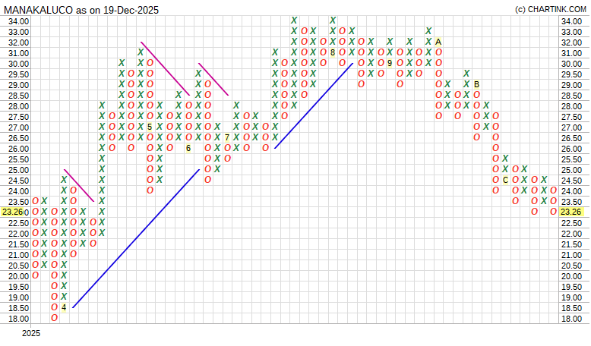Click the highlighted 23.26 label on left axis

tap(15, 212)
